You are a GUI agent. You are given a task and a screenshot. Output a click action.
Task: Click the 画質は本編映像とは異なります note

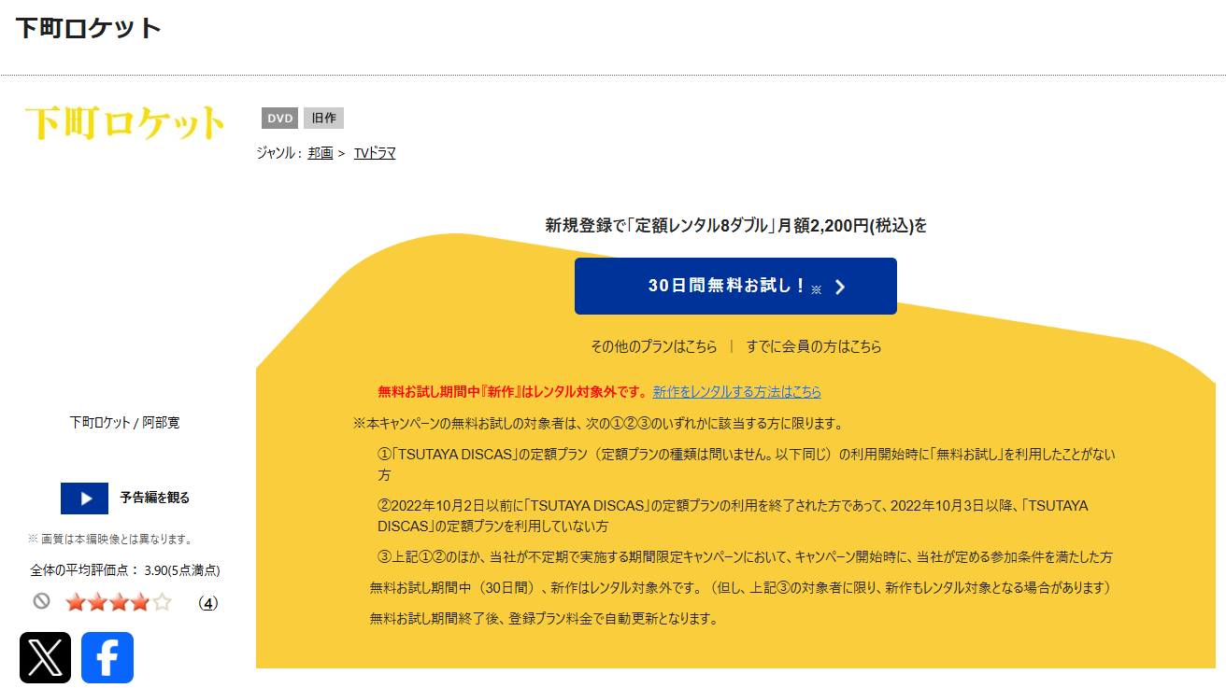pos(110,540)
